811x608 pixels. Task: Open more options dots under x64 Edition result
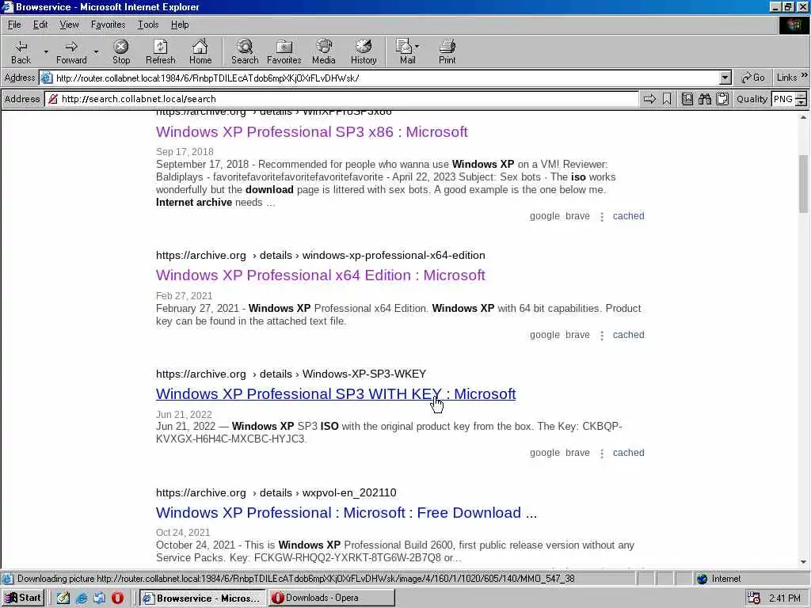602,336
